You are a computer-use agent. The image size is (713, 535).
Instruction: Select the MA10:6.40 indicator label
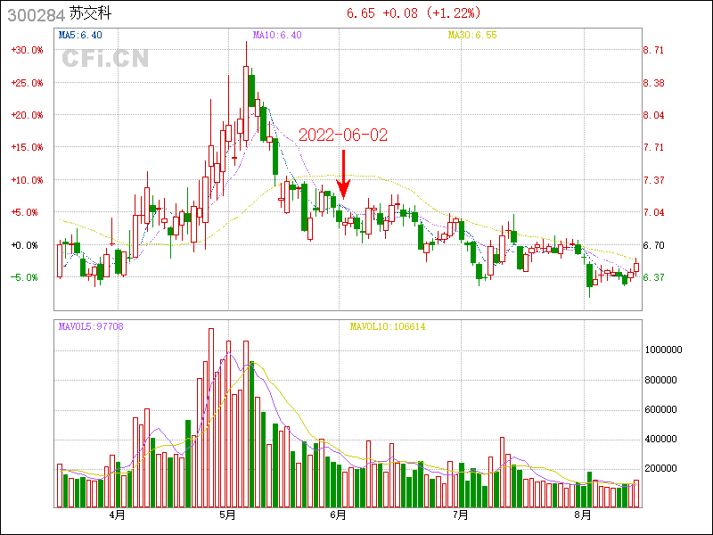[277, 36]
